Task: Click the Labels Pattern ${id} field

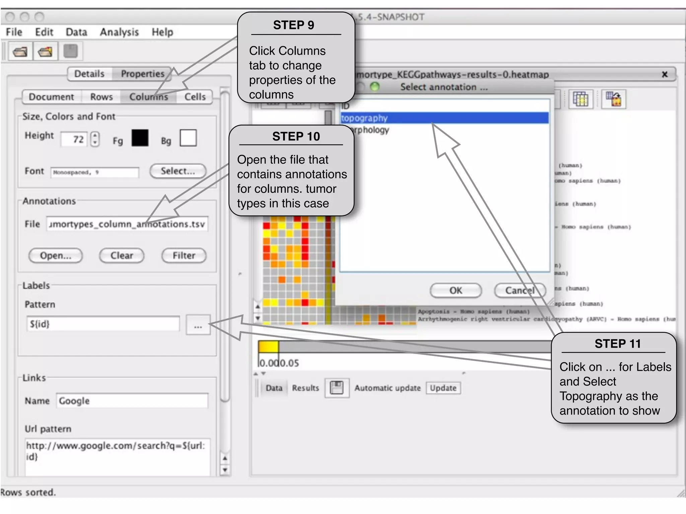Action: coord(103,324)
